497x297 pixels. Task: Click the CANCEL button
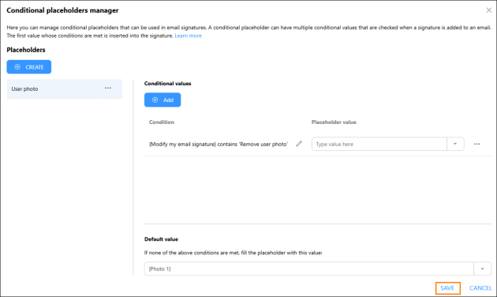click(480, 288)
